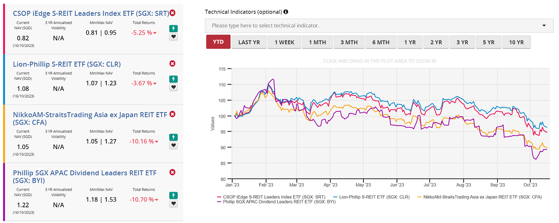
Task: Favorite CSOP SRT ETF with heart icon
Action: pos(173,37)
